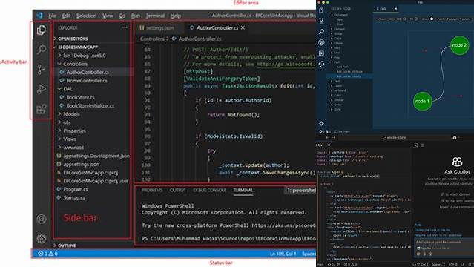Click large Ask Copilot logo
The image size is (474, 267).
[x=457, y=162]
